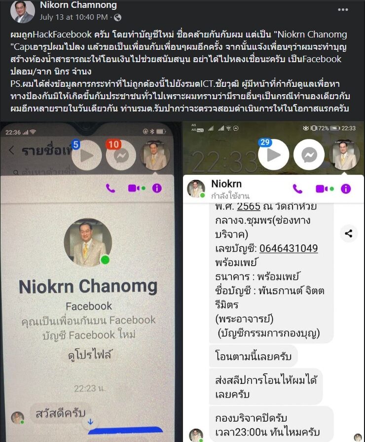Tap large Niokrn Chanomg profile picture
Viewport: 365px width, 442px height.
pos(88,242)
